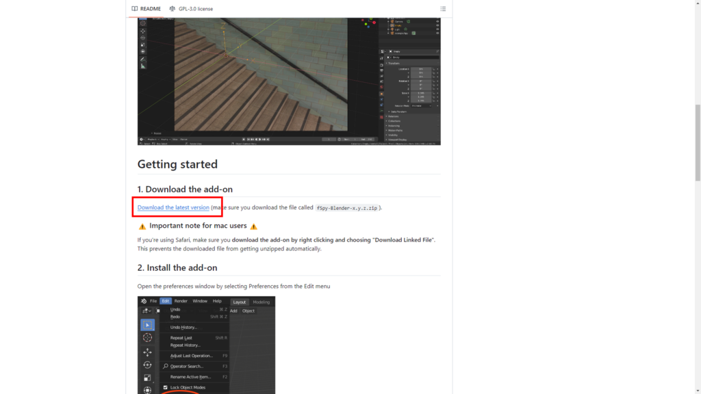Click the Operator Search magnifier icon
This screenshot has width=701, height=394.
[x=165, y=366]
